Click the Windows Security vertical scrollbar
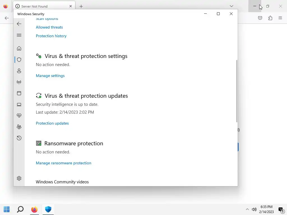The height and width of the screenshot is (215, 287). [237, 91]
